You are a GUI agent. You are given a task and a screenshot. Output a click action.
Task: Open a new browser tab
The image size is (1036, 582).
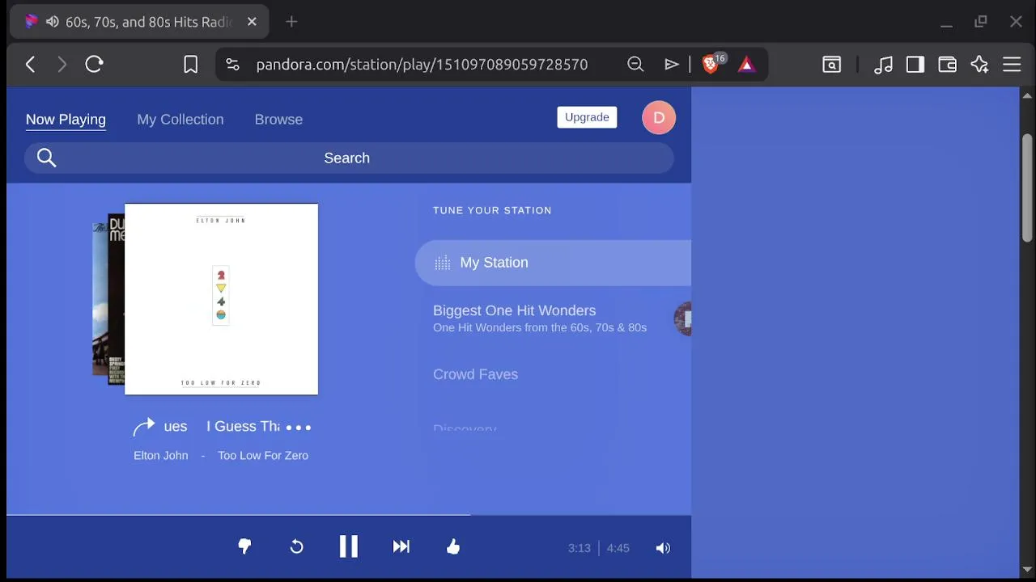[291, 22]
